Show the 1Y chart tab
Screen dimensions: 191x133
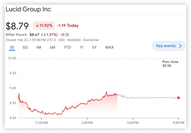[82, 47]
